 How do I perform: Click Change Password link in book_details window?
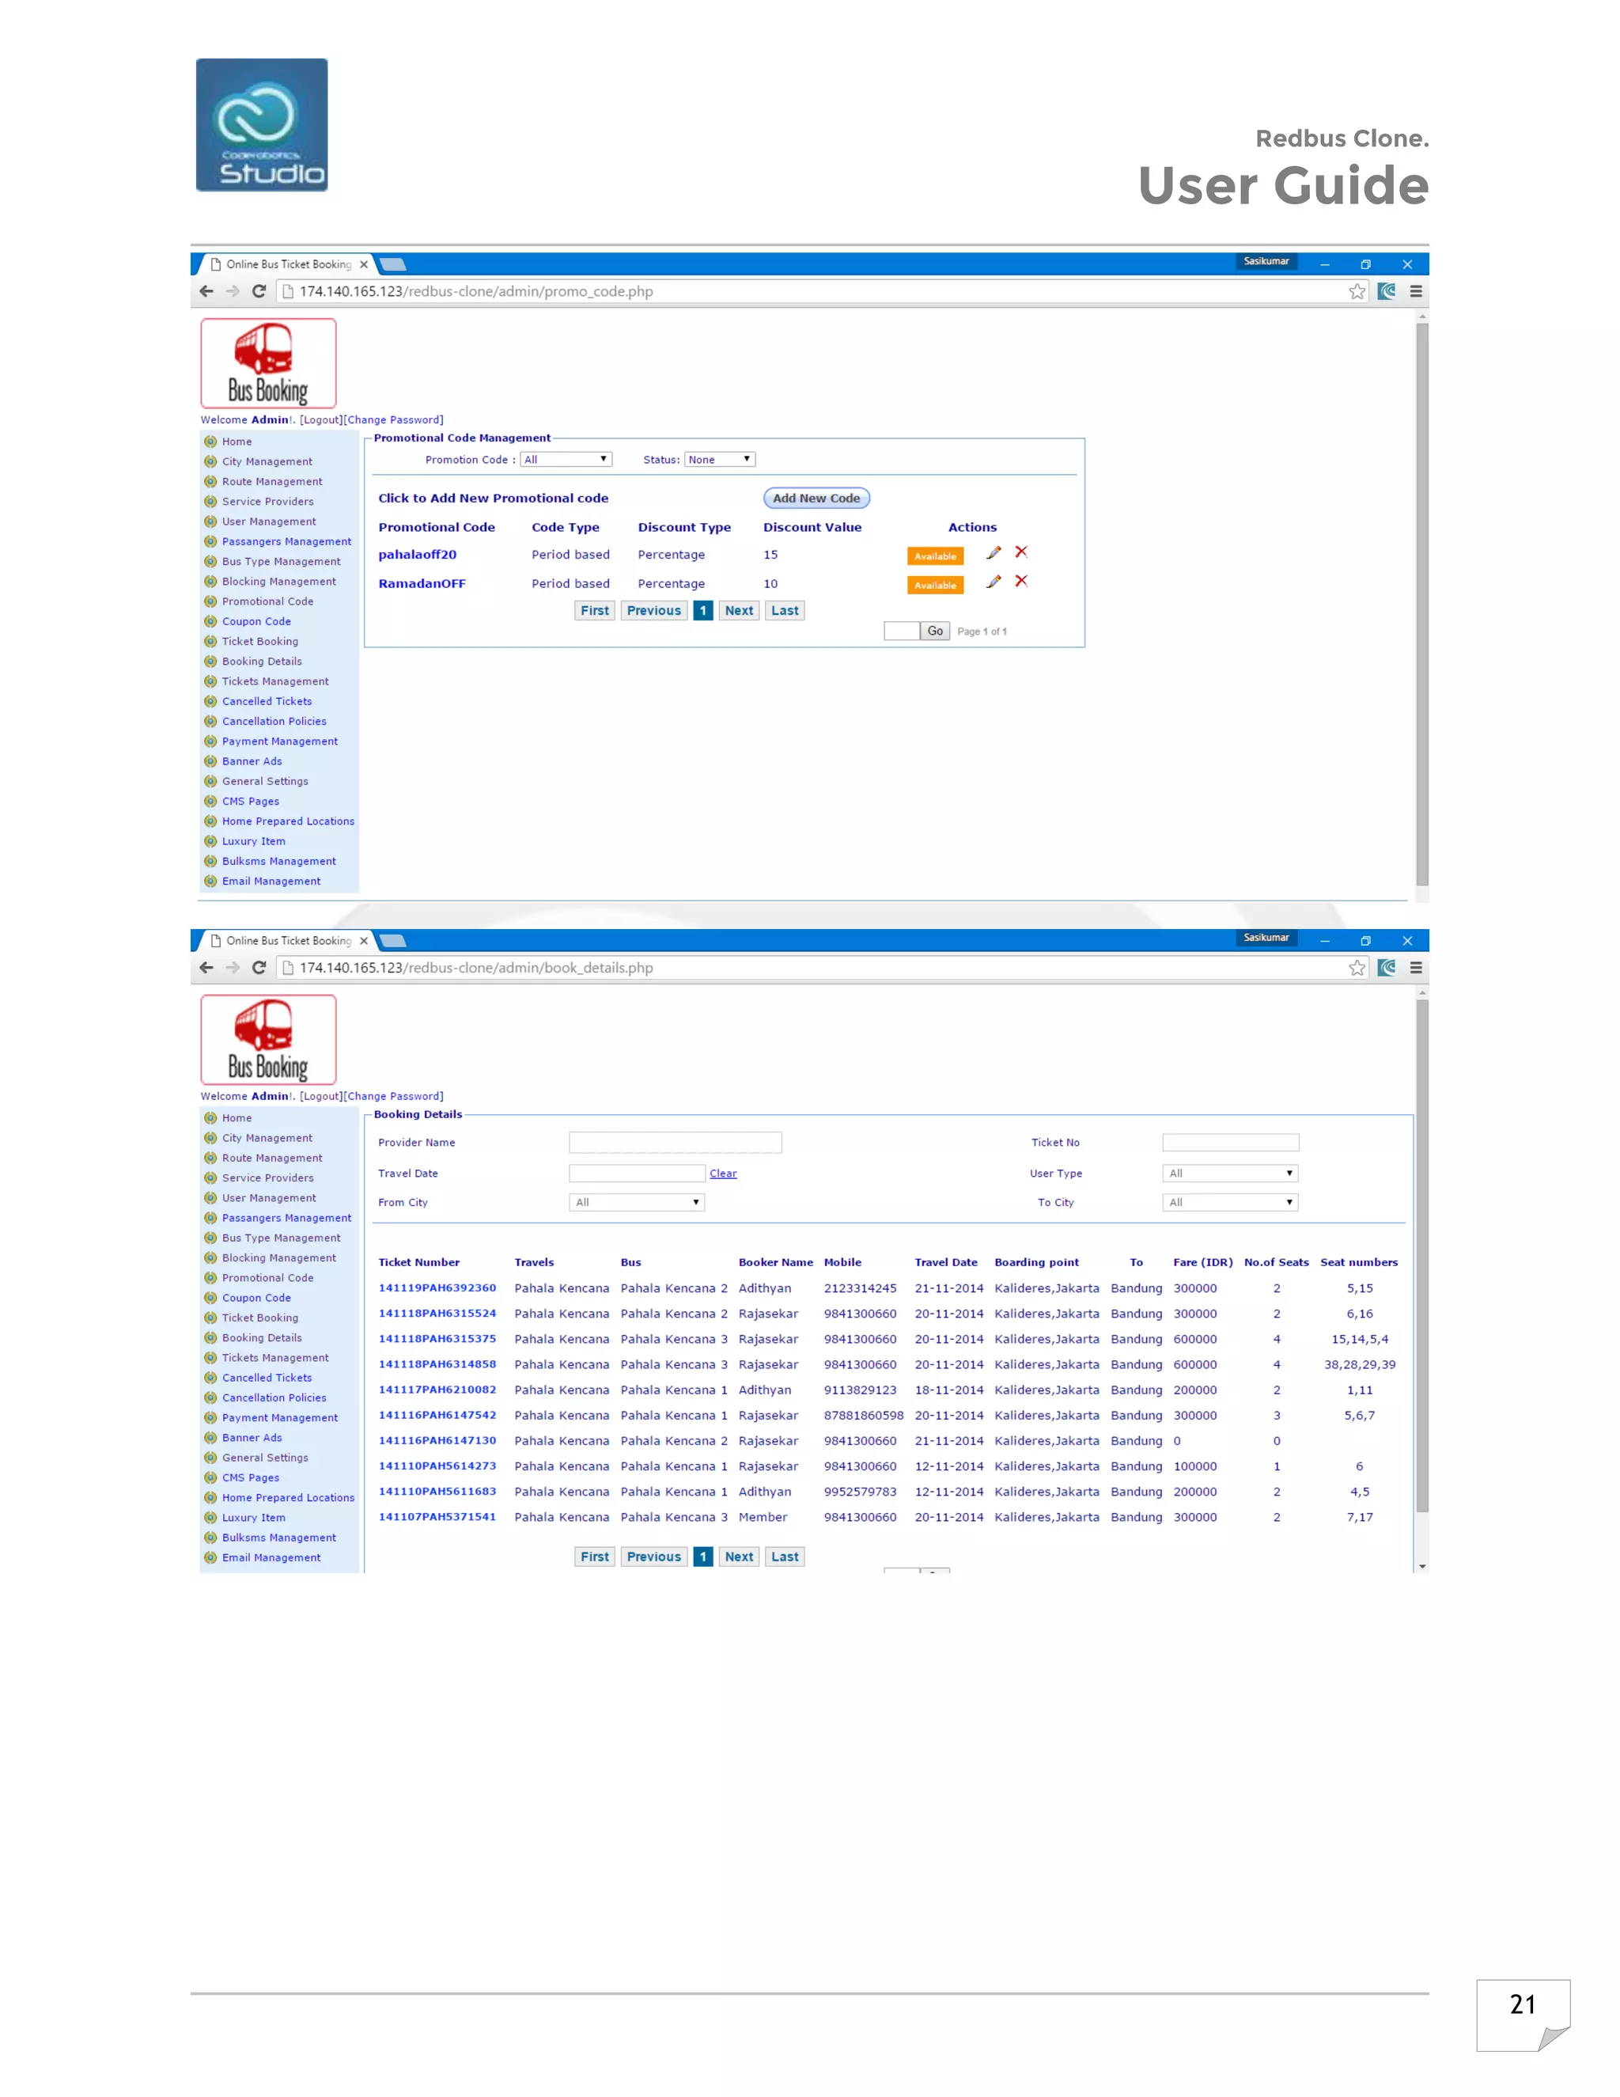pos(393,1097)
